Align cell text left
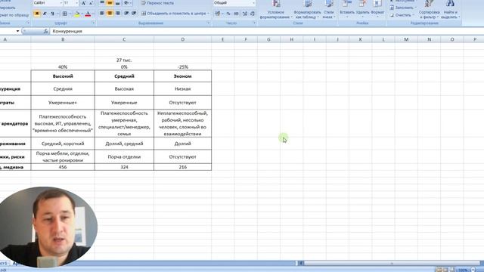 point(102,14)
